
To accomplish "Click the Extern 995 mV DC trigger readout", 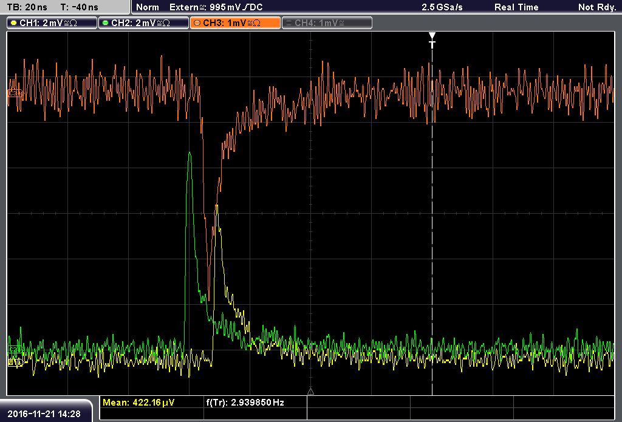I will pos(216,7).
